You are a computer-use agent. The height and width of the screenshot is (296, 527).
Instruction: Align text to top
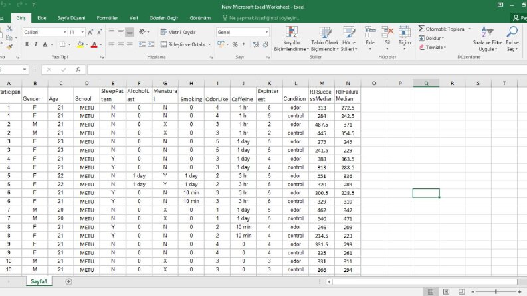click(112, 32)
